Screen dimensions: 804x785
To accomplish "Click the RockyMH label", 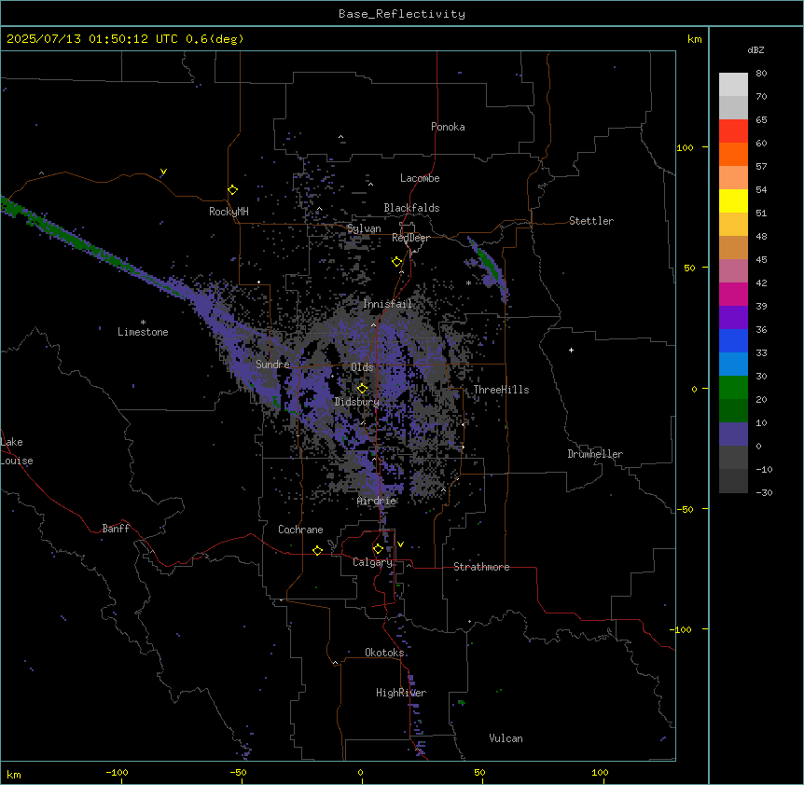I will [229, 212].
